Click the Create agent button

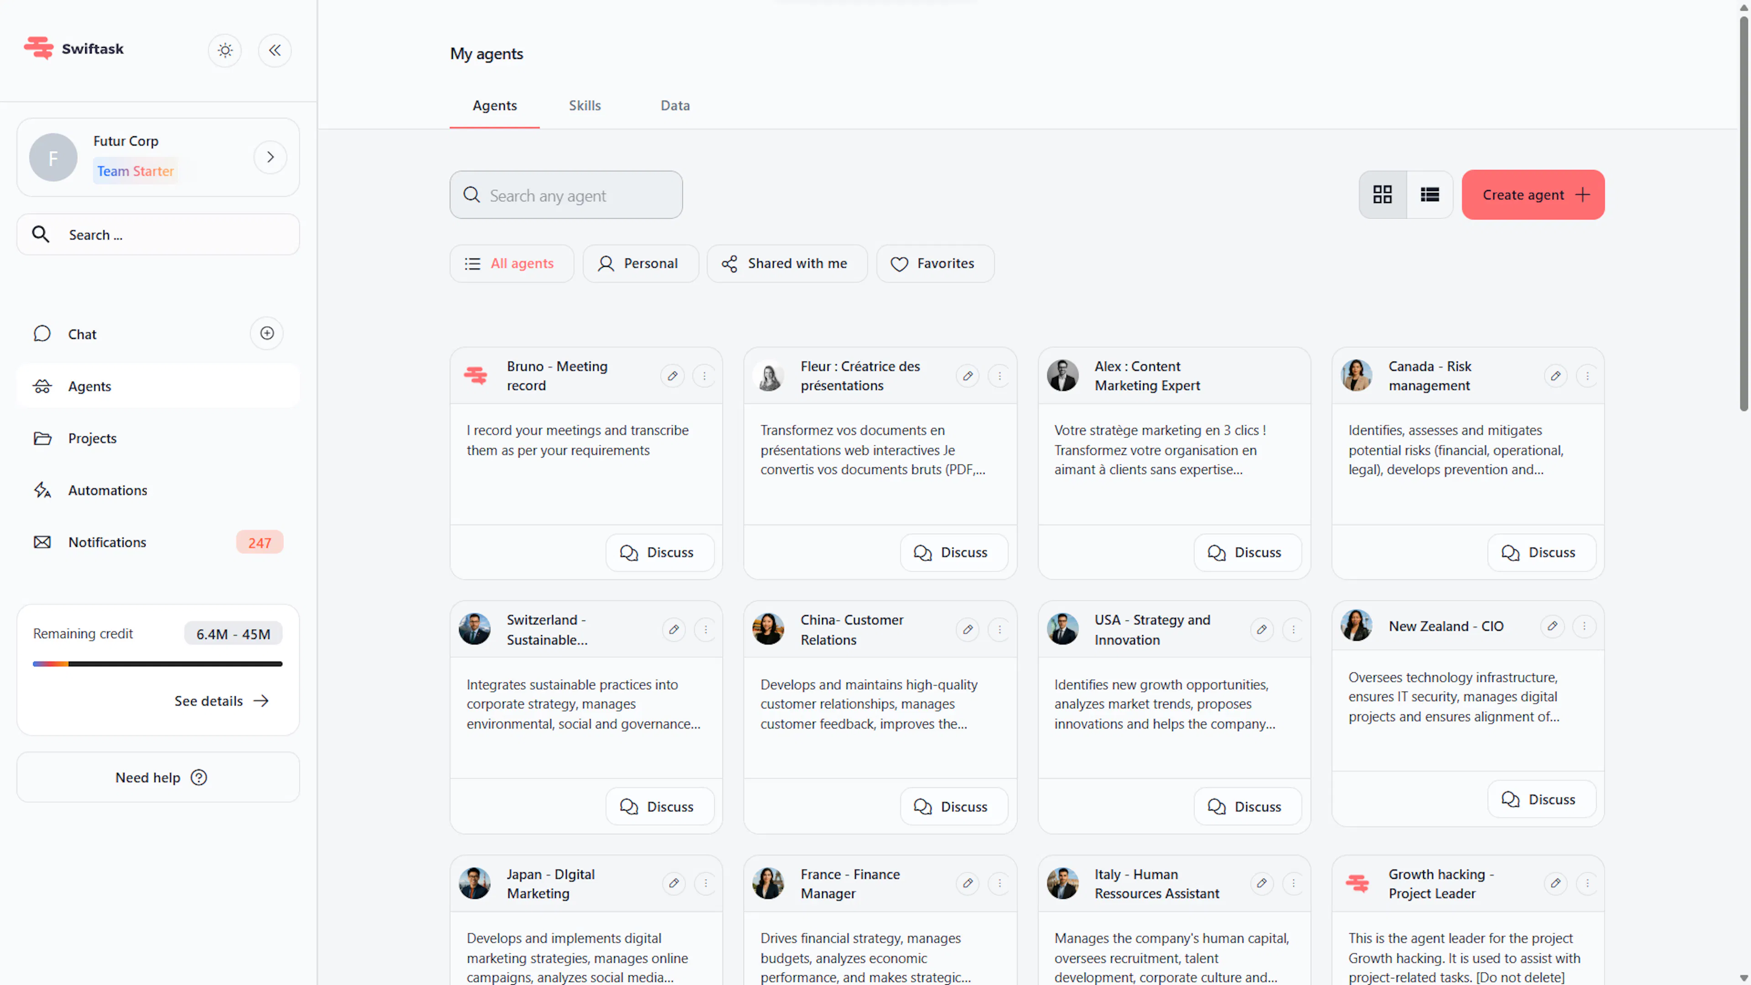pyautogui.click(x=1533, y=194)
